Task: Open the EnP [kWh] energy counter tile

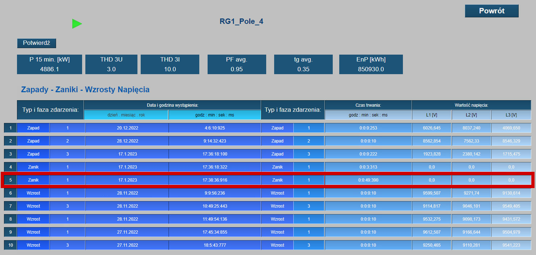Action: pyautogui.click(x=370, y=64)
